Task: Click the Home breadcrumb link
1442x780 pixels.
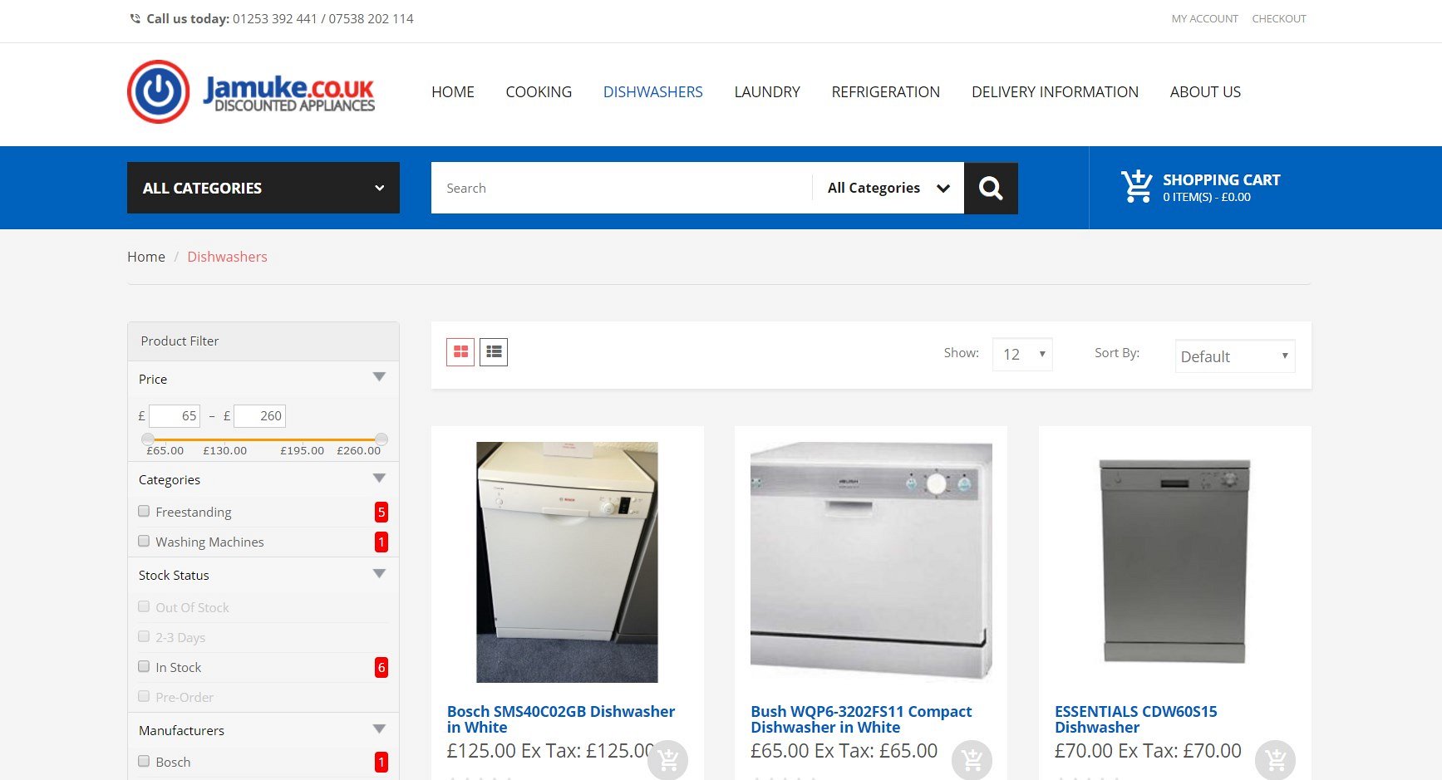Action: click(146, 257)
